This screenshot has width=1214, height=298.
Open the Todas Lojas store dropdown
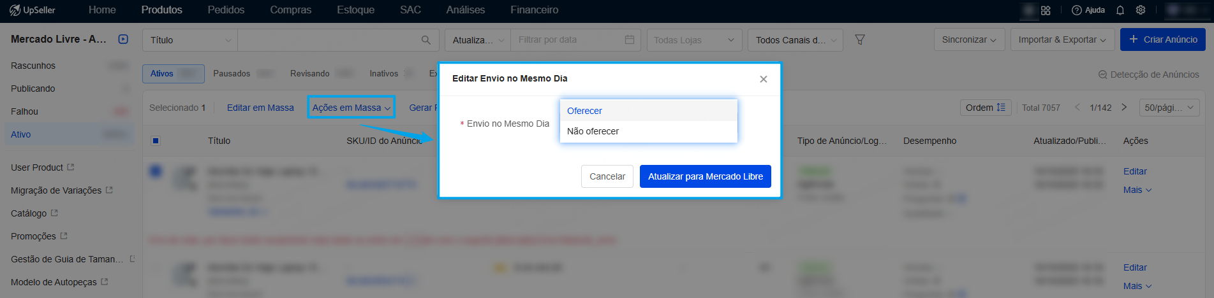click(694, 40)
